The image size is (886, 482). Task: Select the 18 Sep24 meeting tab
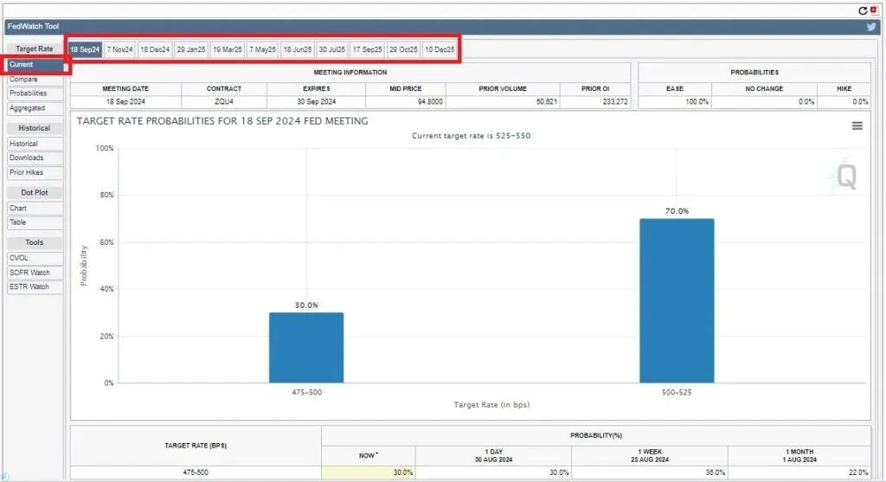pyautogui.click(x=85, y=49)
